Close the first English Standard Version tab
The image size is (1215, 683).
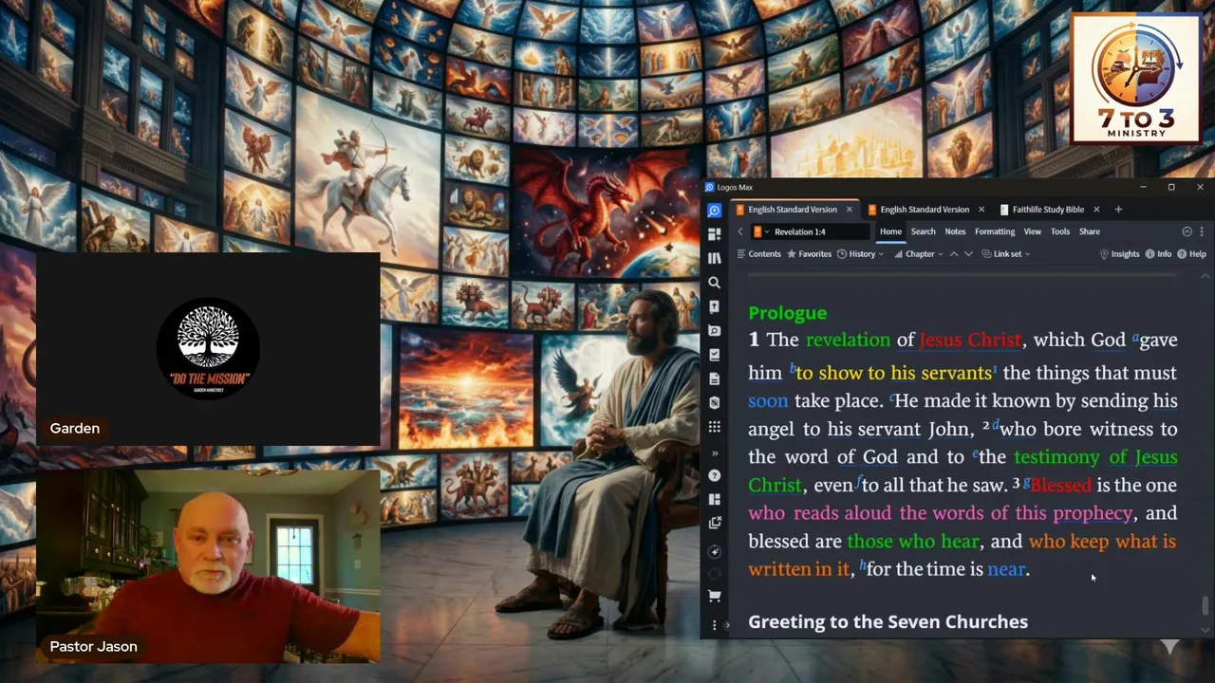coord(849,210)
